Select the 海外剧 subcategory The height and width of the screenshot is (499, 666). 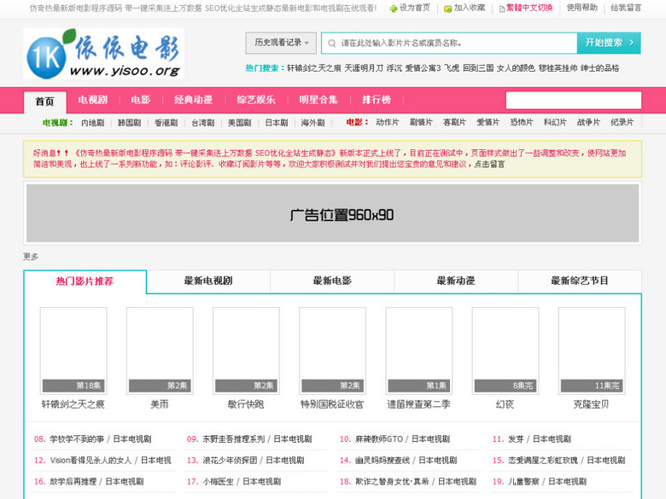click(313, 123)
